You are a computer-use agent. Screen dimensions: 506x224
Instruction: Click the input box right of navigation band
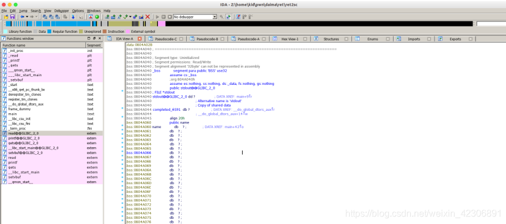491,24
